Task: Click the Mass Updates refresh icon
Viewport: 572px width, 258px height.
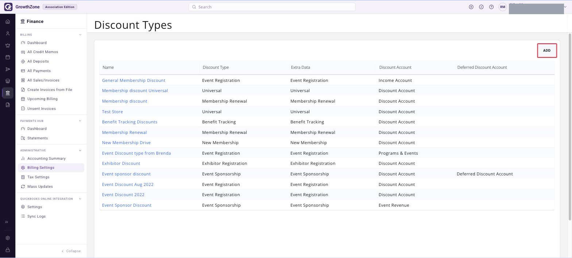Action: tap(23, 187)
